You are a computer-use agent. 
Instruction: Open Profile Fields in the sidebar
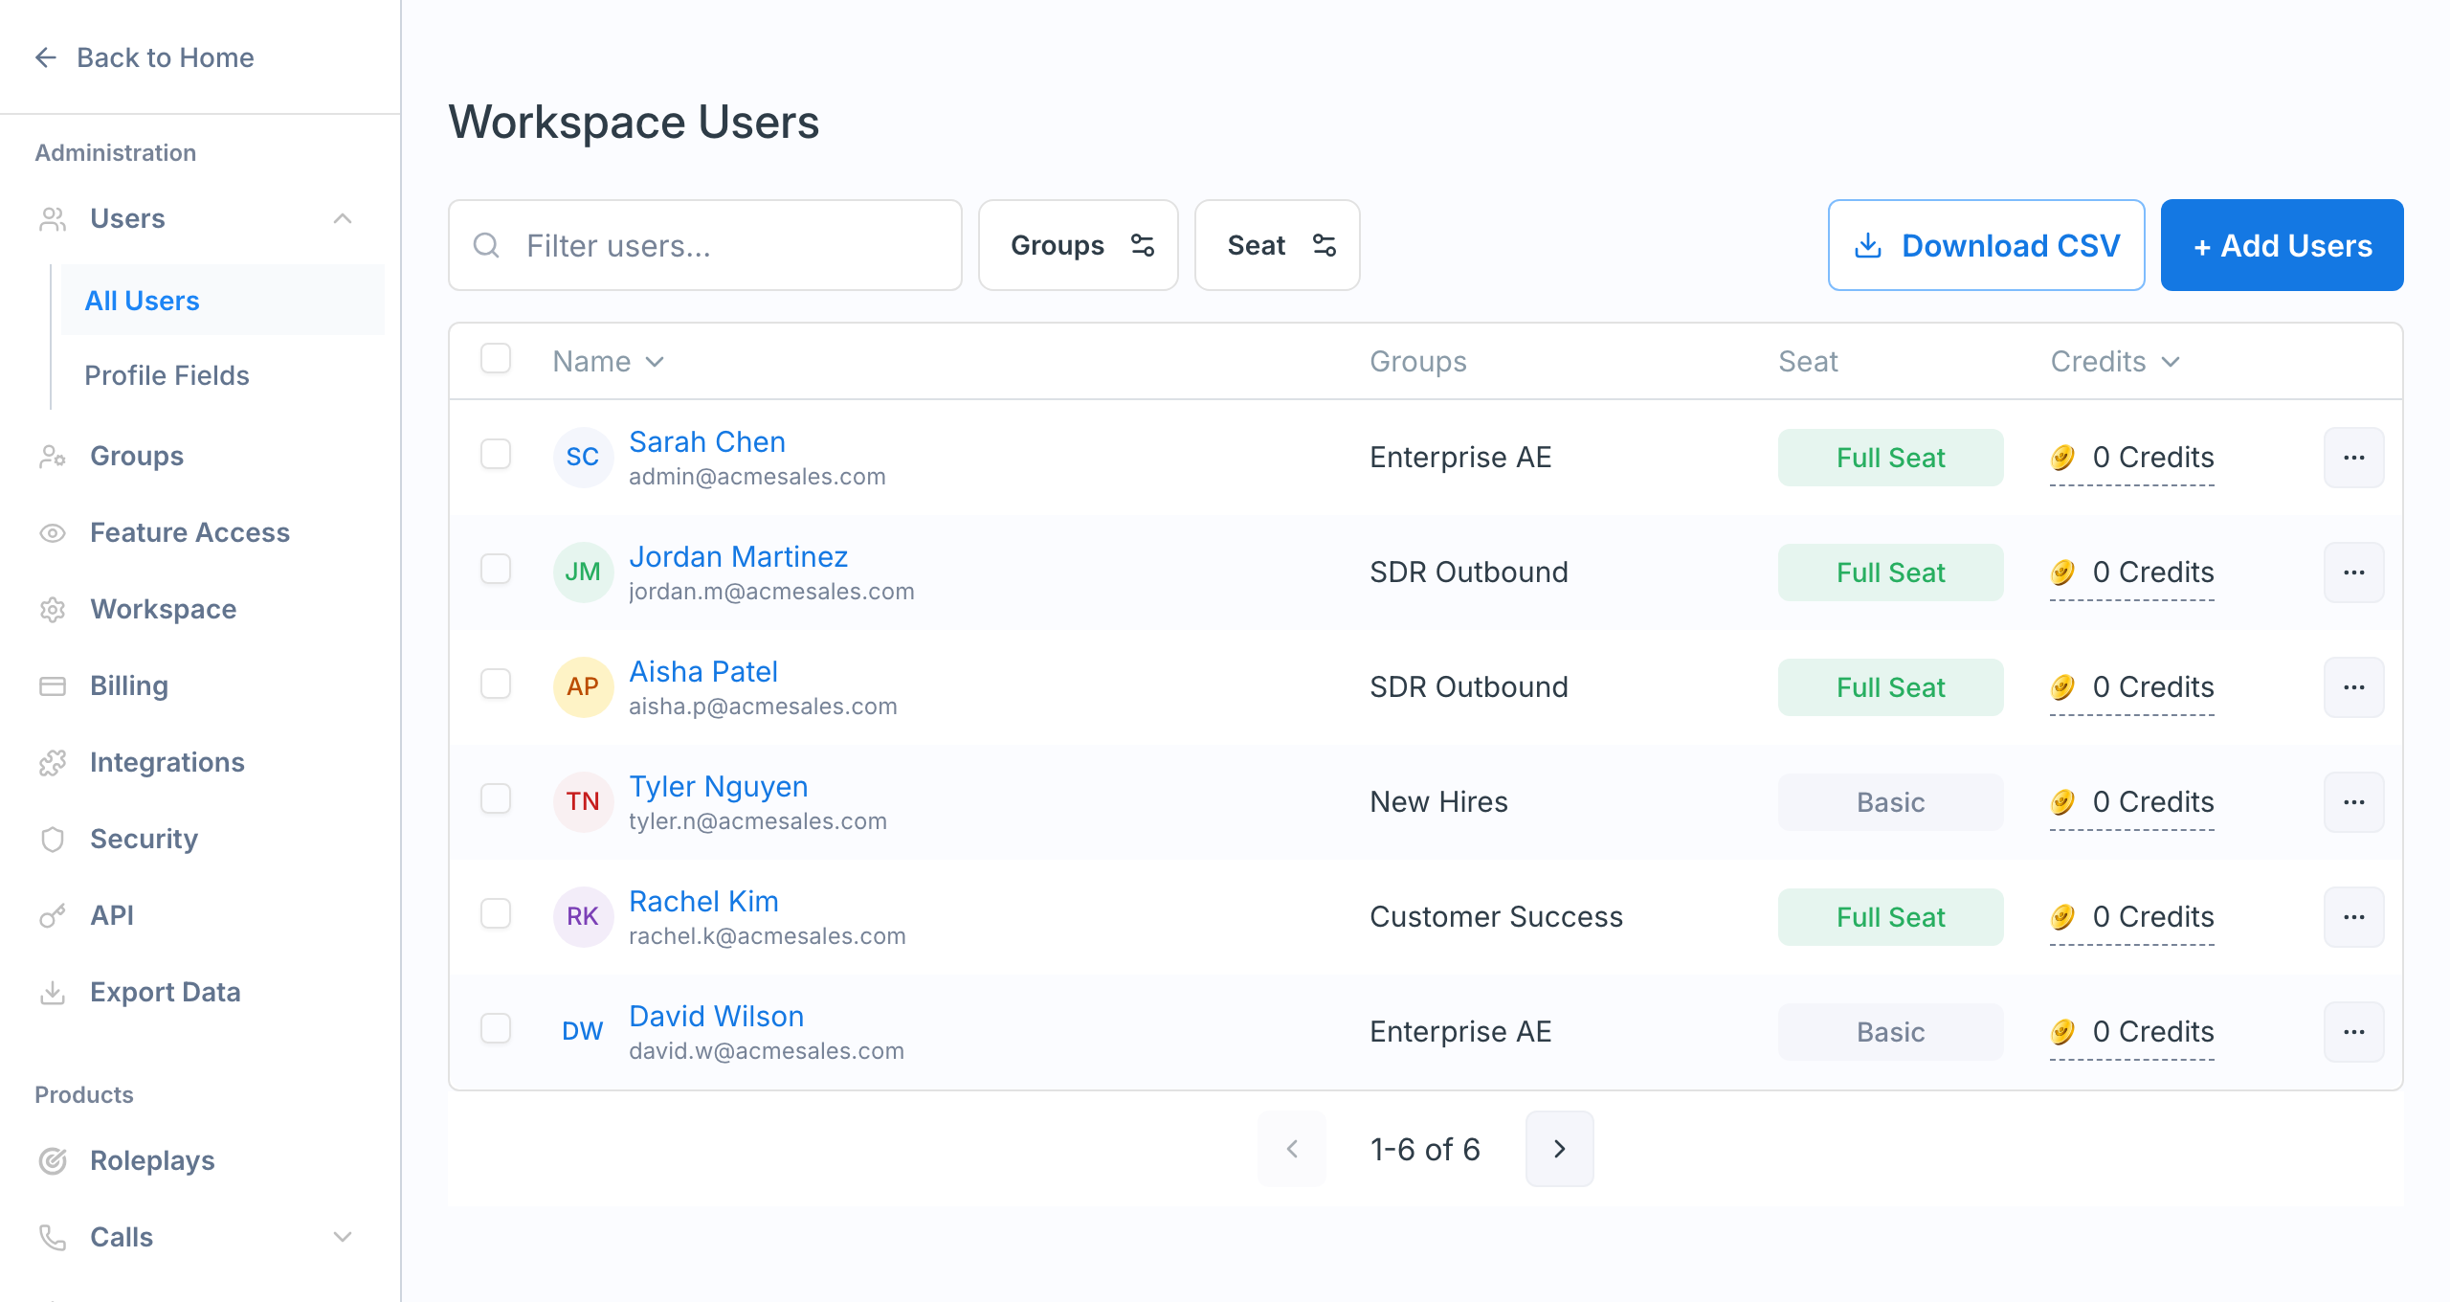click(x=167, y=375)
